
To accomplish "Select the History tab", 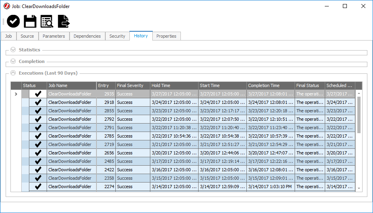I will [x=141, y=36].
